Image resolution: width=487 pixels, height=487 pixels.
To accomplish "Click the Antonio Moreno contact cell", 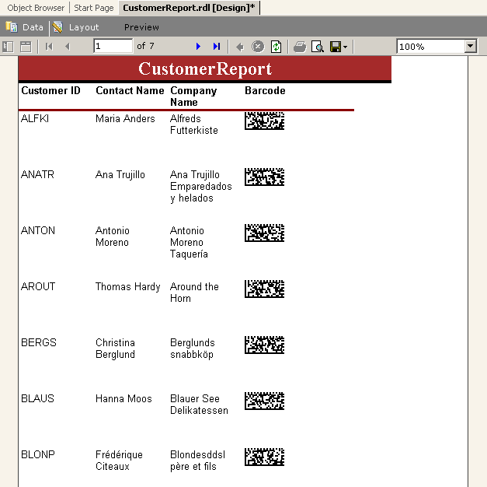I will coord(112,236).
